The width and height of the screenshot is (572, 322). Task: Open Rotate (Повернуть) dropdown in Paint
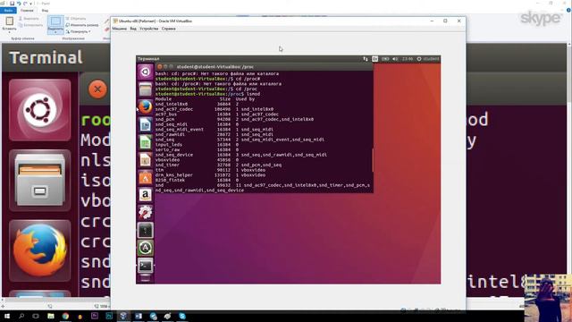coord(79,32)
